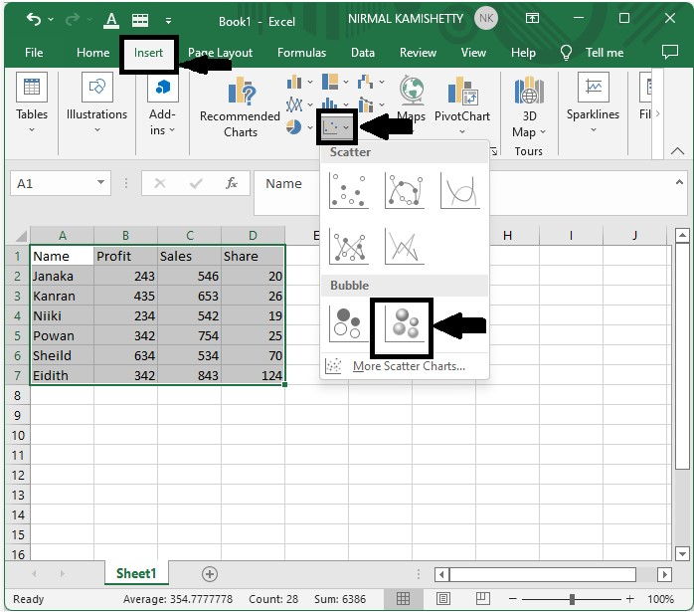Switch to the Insert tab
Viewport: 694px width, 612px height.
pos(149,53)
